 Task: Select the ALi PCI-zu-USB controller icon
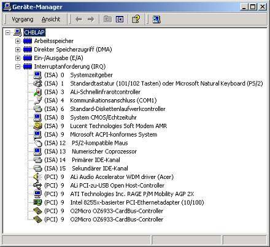[37, 186]
